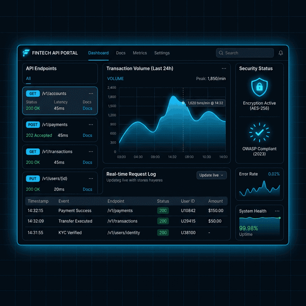The height and width of the screenshot is (306, 306).
Task: Focus the Search input field
Action: (245, 53)
